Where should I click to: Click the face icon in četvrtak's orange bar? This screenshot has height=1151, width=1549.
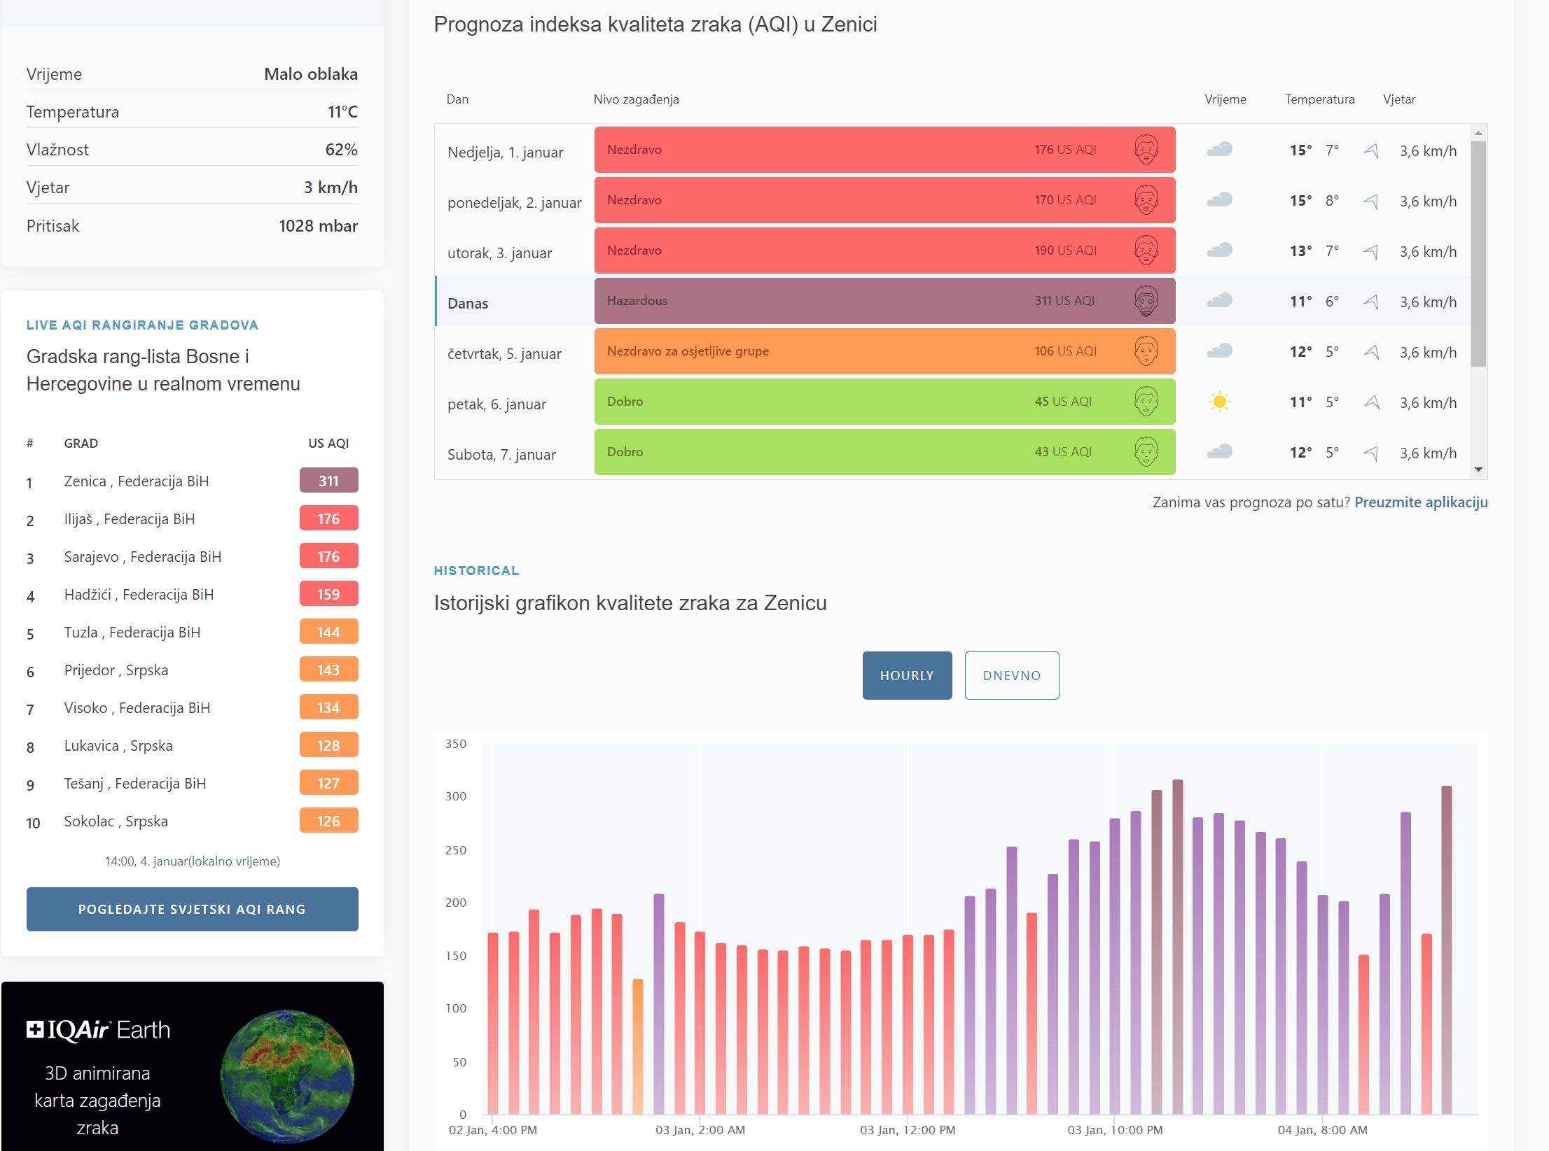click(1146, 352)
